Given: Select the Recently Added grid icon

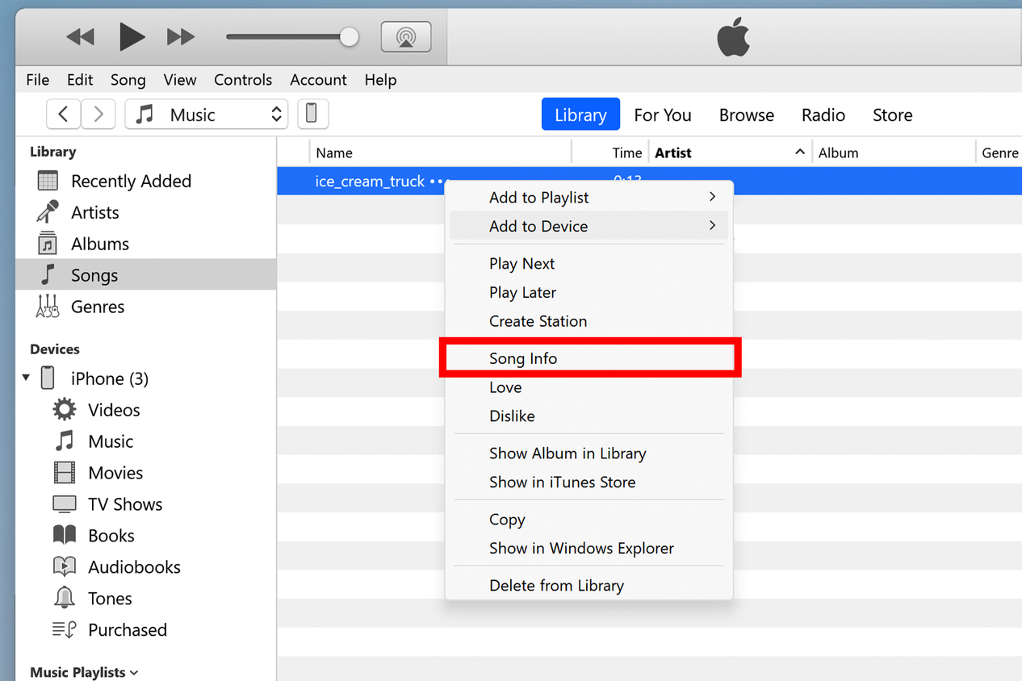Looking at the screenshot, I should 48,181.
